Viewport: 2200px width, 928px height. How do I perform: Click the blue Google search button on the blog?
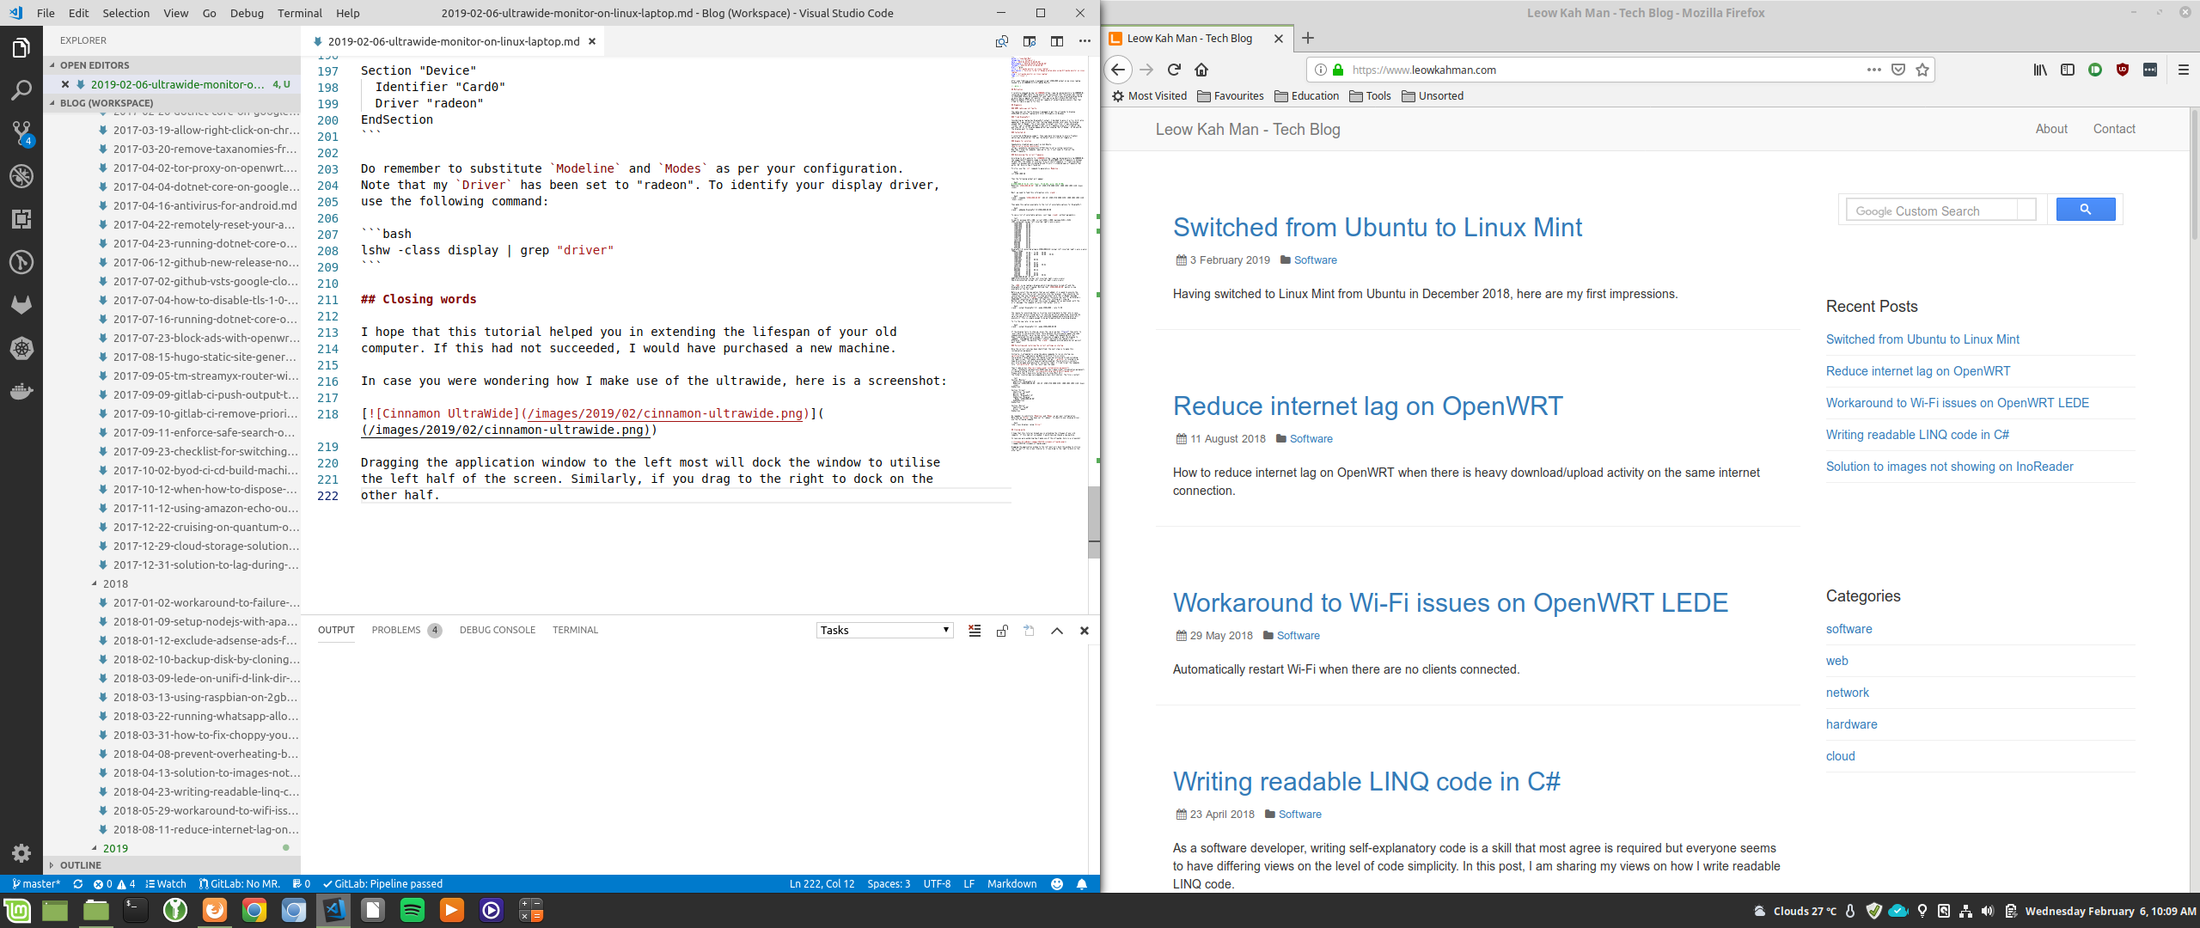[x=2086, y=210]
